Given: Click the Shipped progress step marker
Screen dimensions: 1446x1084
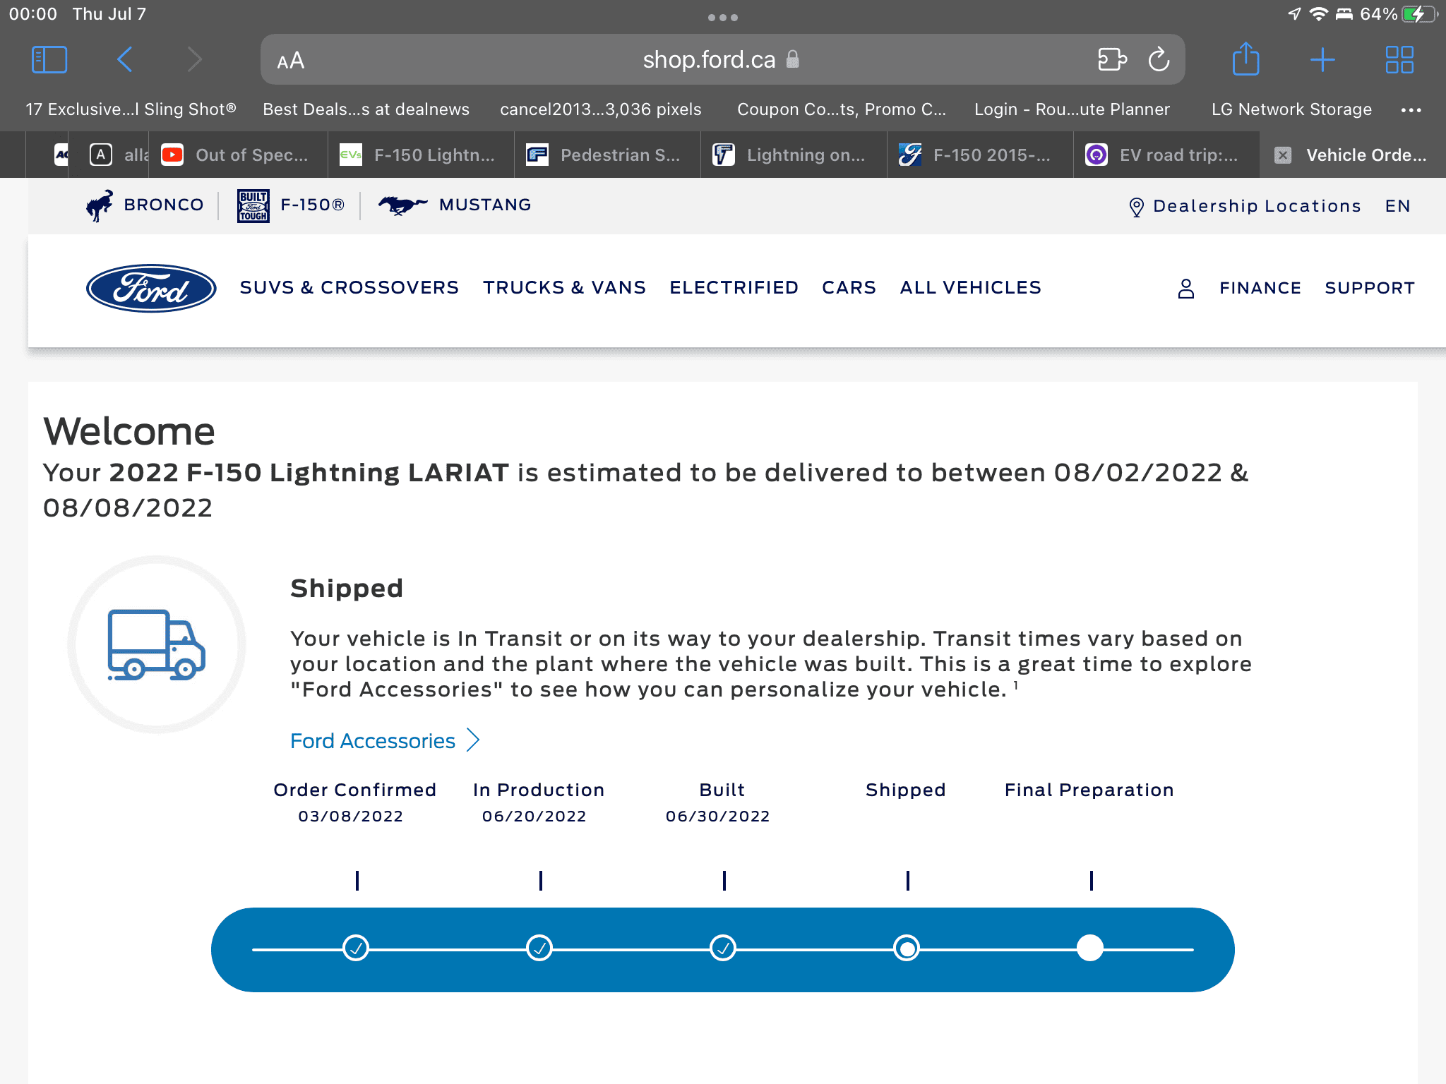Looking at the screenshot, I should [907, 948].
